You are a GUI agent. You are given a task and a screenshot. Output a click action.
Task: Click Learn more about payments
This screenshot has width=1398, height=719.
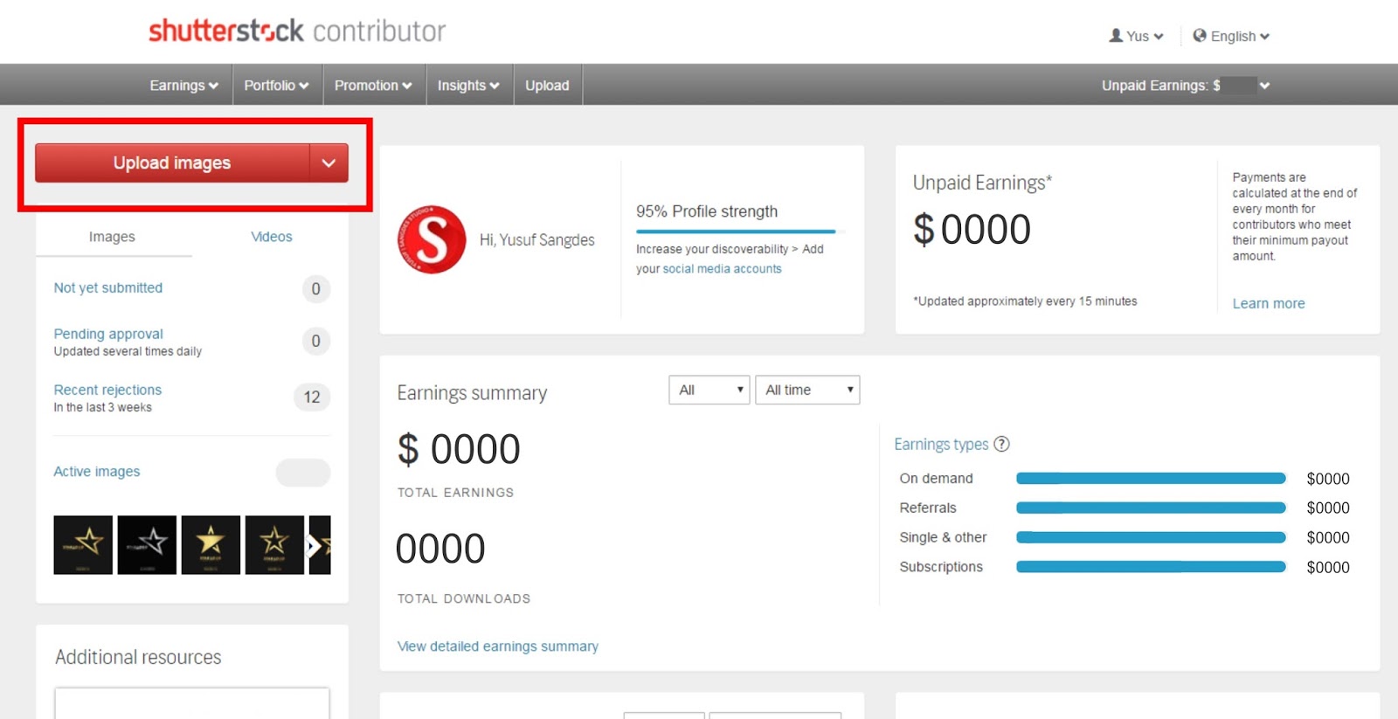pyautogui.click(x=1269, y=303)
